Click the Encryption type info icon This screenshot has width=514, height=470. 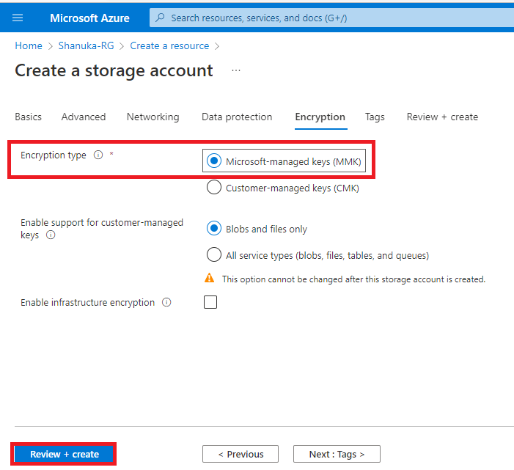coord(98,155)
